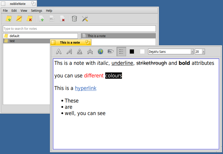Toggle italic formatting in the note editor
The width and height of the screenshot is (223, 154).
(69, 52)
